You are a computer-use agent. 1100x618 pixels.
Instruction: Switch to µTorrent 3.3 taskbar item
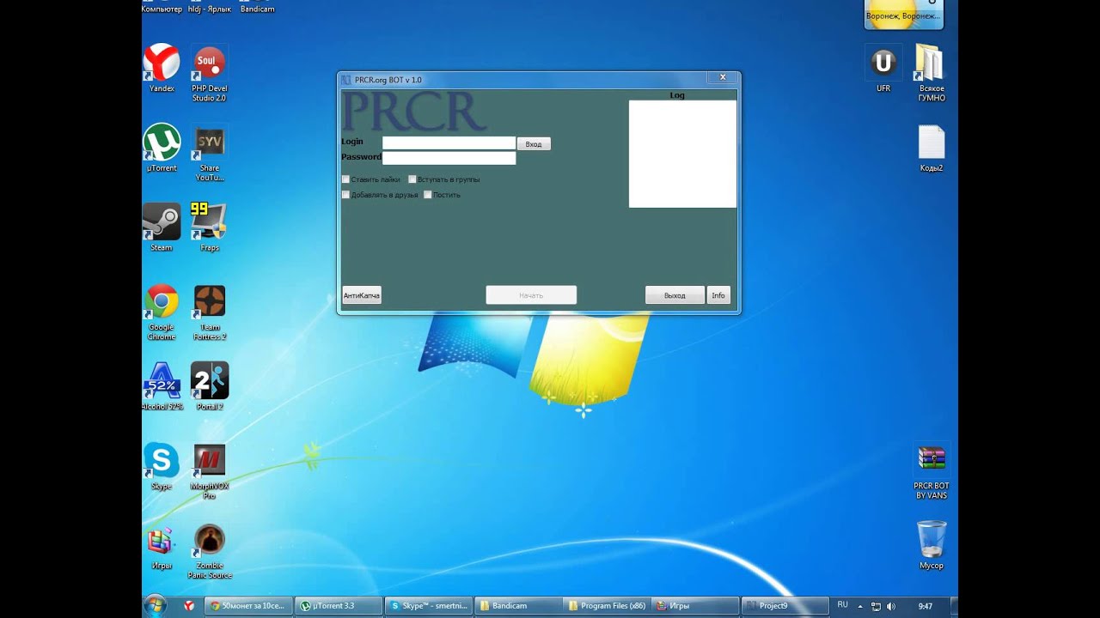339,606
